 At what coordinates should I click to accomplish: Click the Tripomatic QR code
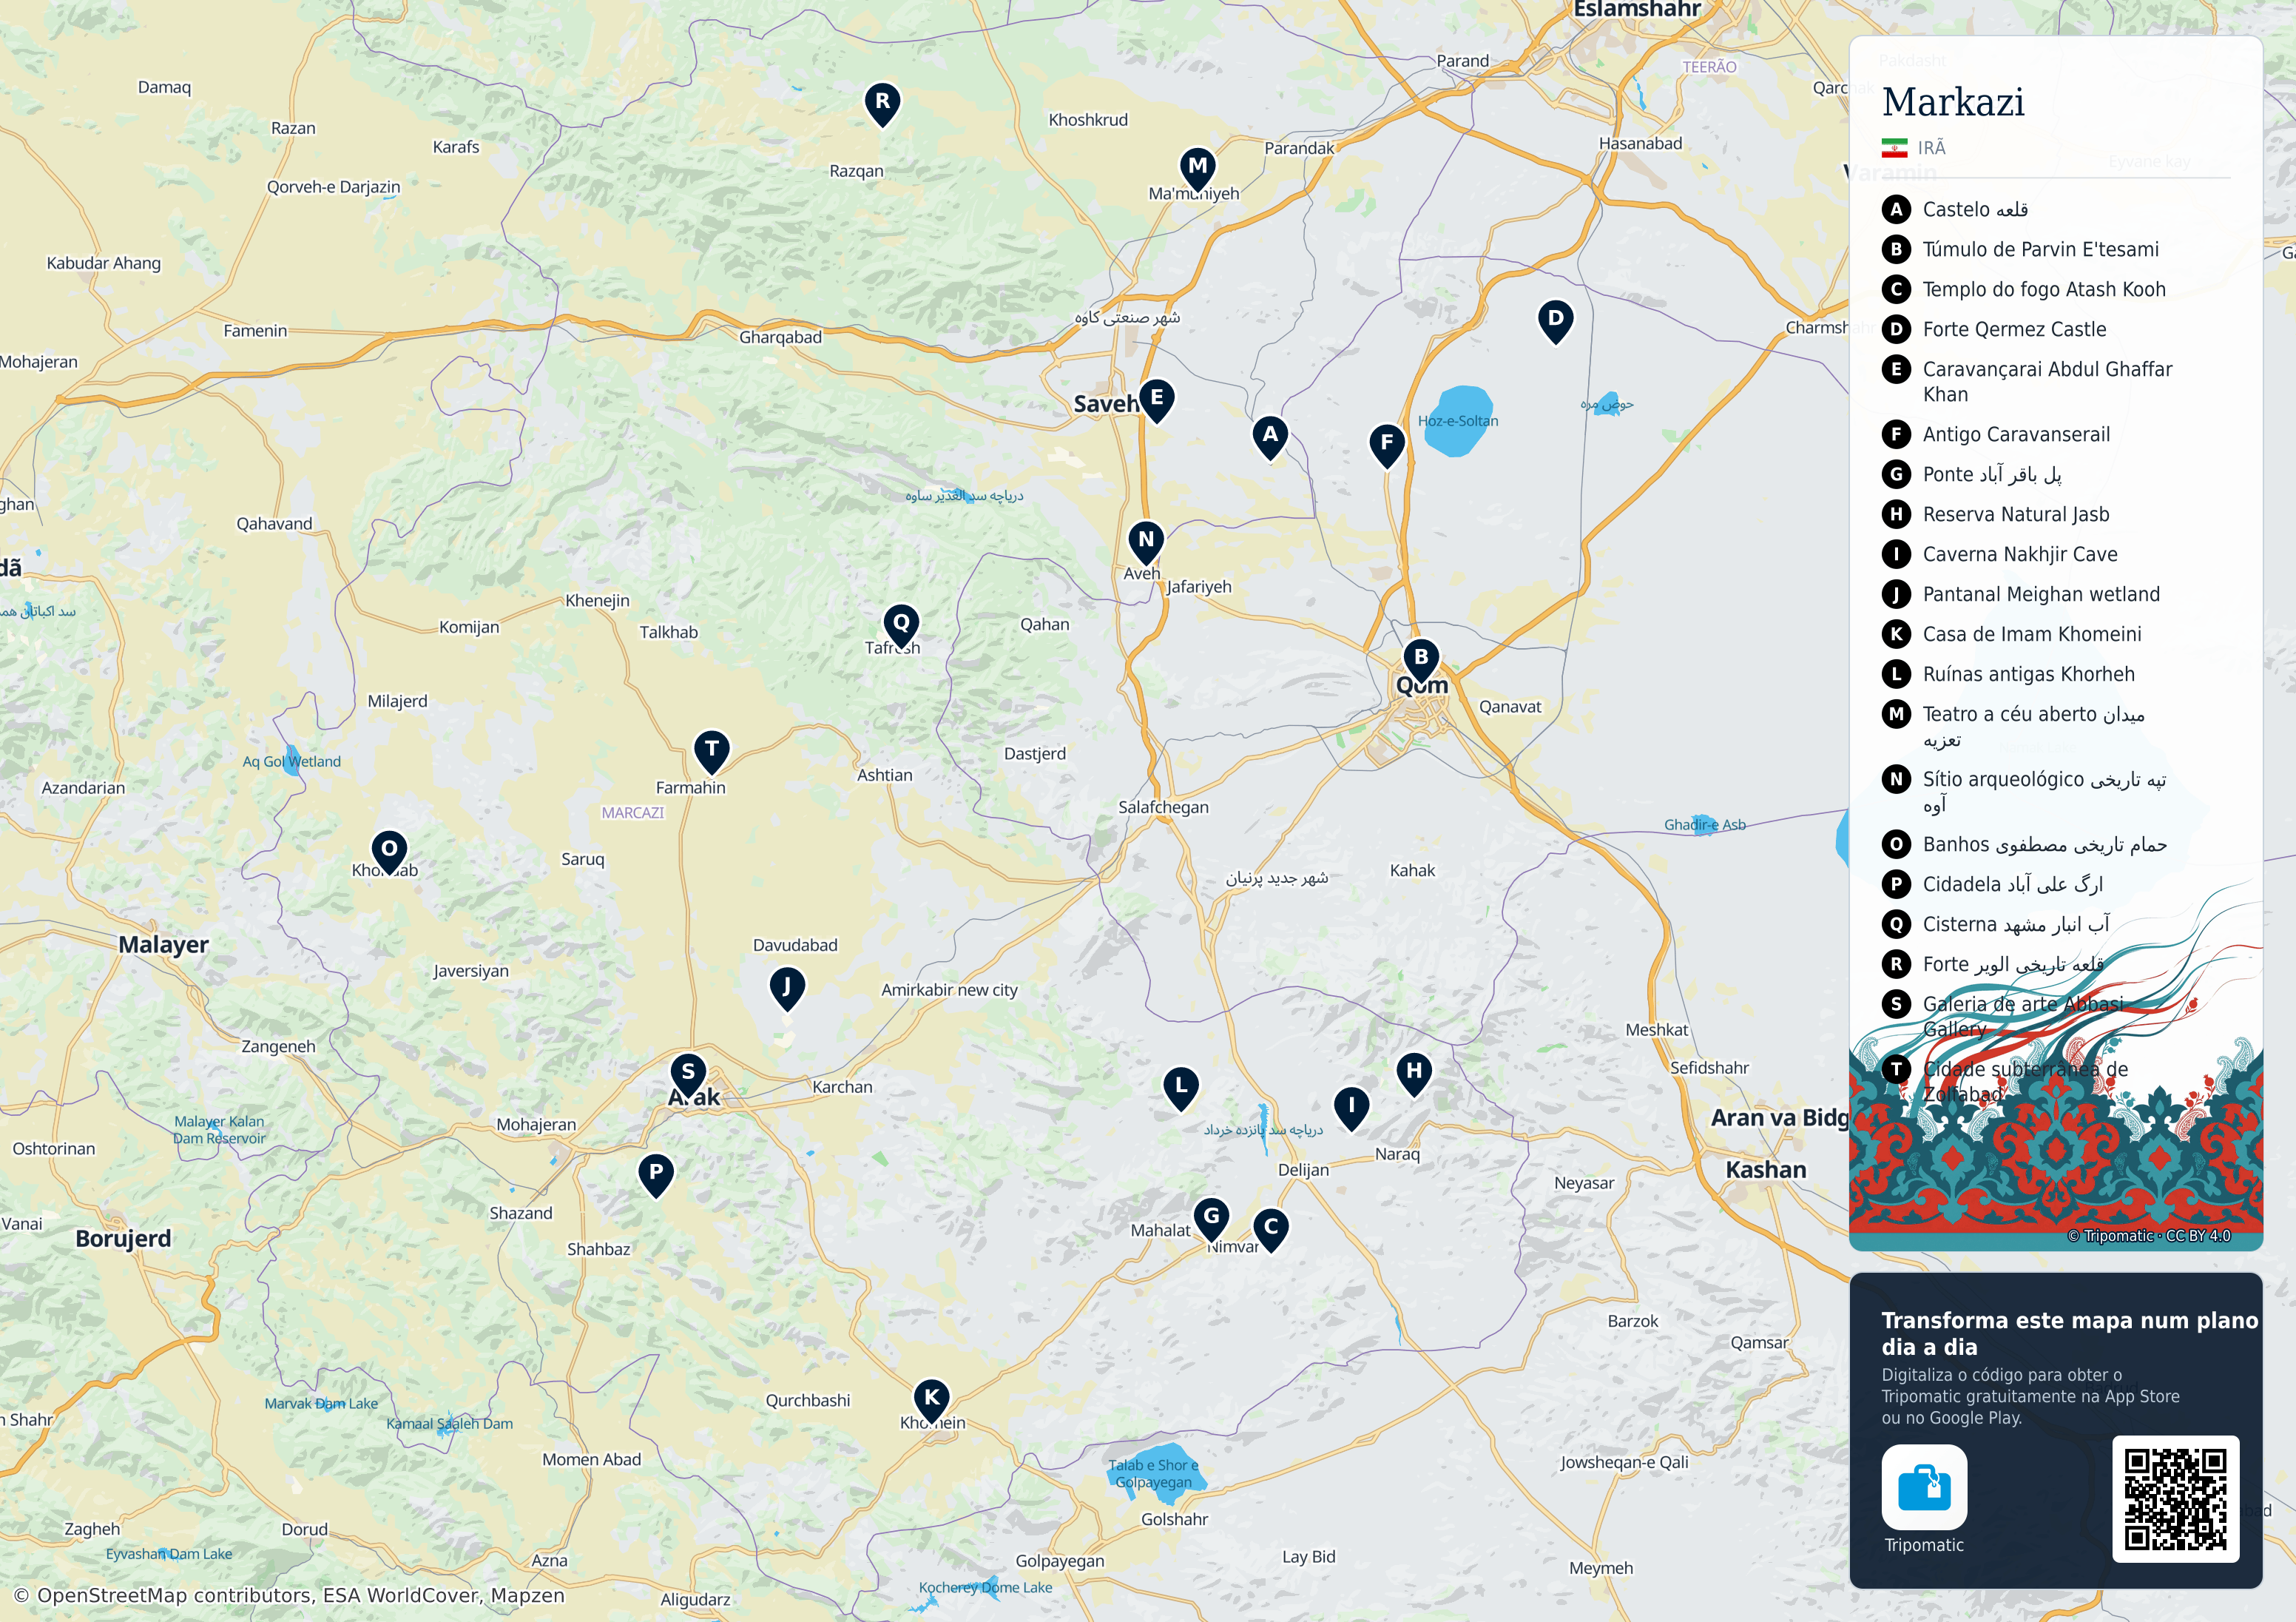[2175, 1499]
